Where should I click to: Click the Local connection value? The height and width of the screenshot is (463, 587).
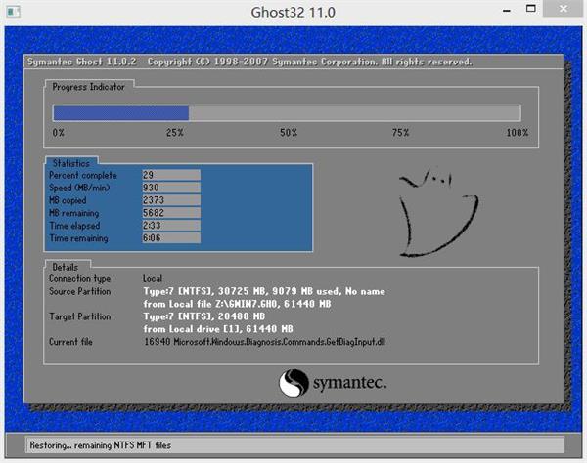pyautogui.click(x=153, y=278)
